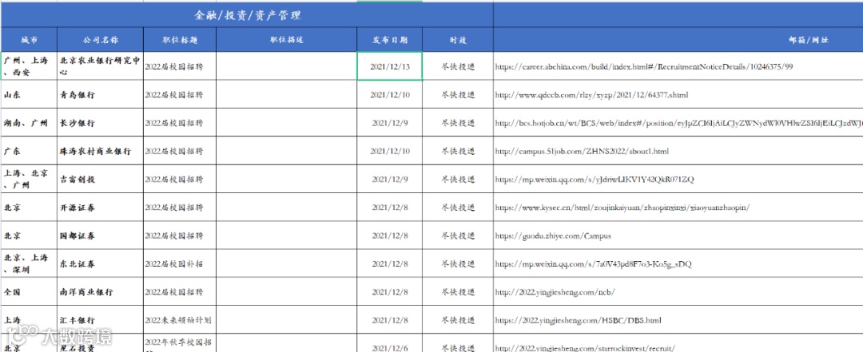This screenshot has width=863, height=352.
Task: Select the 湖南、广州 city cell
Action: pyautogui.click(x=30, y=123)
